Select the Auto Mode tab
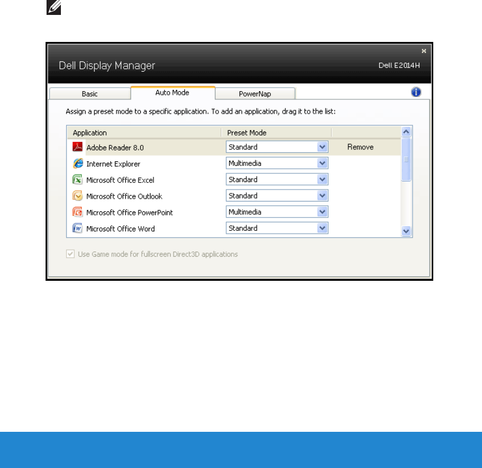This screenshot has width=482, height=468. pyautogui.click(x=173, y=93)
